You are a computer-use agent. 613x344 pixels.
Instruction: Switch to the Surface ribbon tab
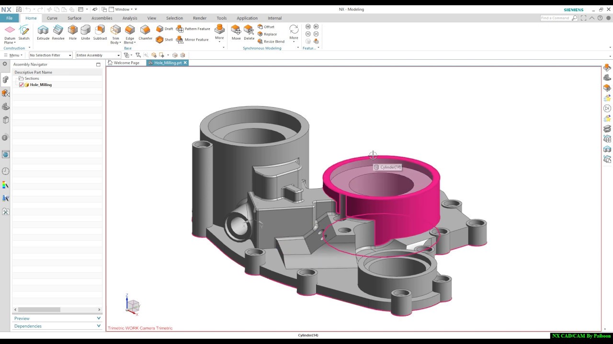click(74, 18)
